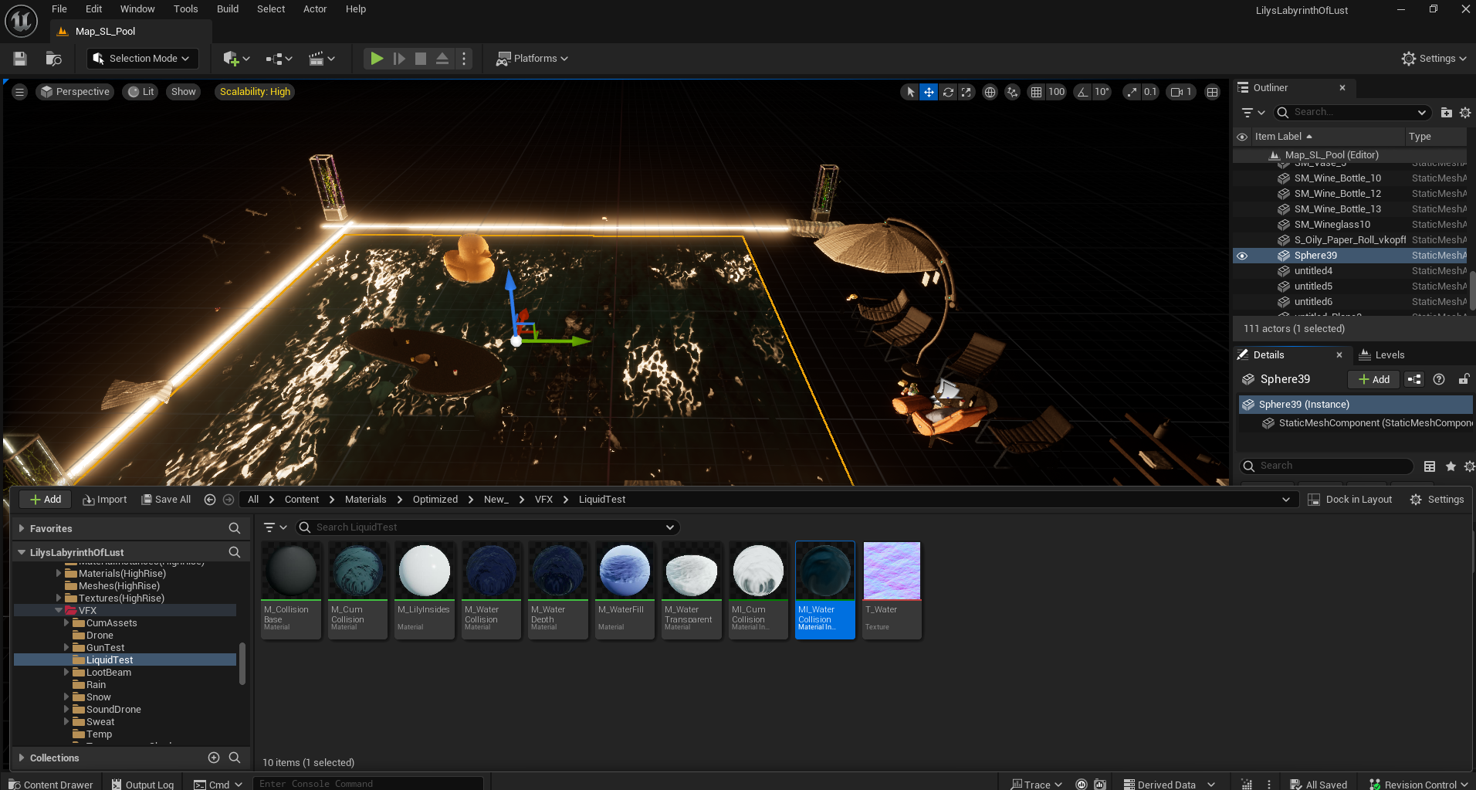Screen dimensions: 1476x790
Task: Toggle surface snapping icon in viewport toolbar
Action: click(x=1012, y=92)
